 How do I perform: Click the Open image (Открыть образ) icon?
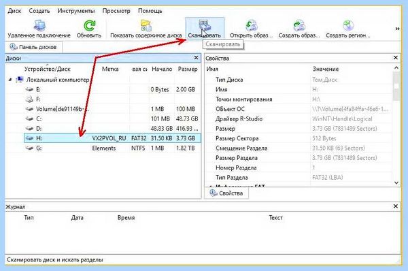point(251,26)
